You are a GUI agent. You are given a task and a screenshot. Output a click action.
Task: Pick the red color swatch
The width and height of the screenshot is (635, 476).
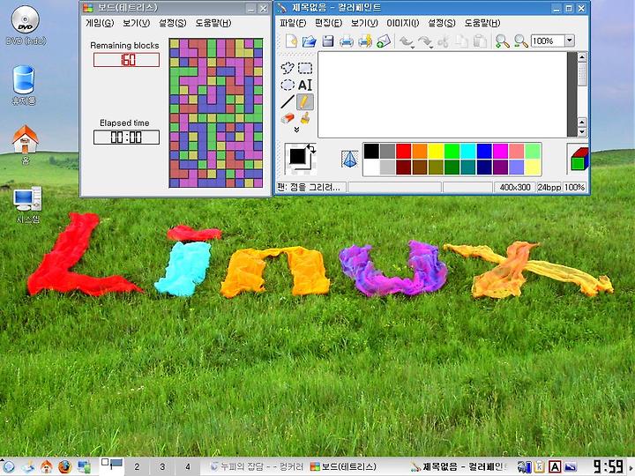[403, 151]
